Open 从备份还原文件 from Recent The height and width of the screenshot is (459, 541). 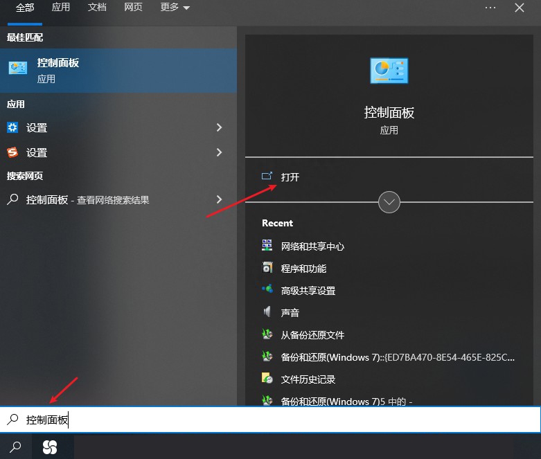(x=312, y=334)
